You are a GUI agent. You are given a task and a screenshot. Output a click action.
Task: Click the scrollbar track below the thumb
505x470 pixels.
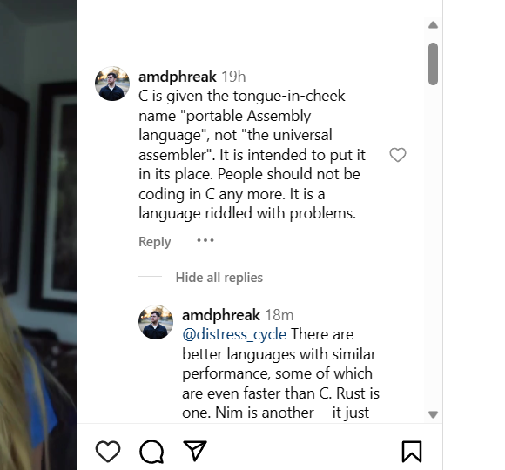pos(434,247)
